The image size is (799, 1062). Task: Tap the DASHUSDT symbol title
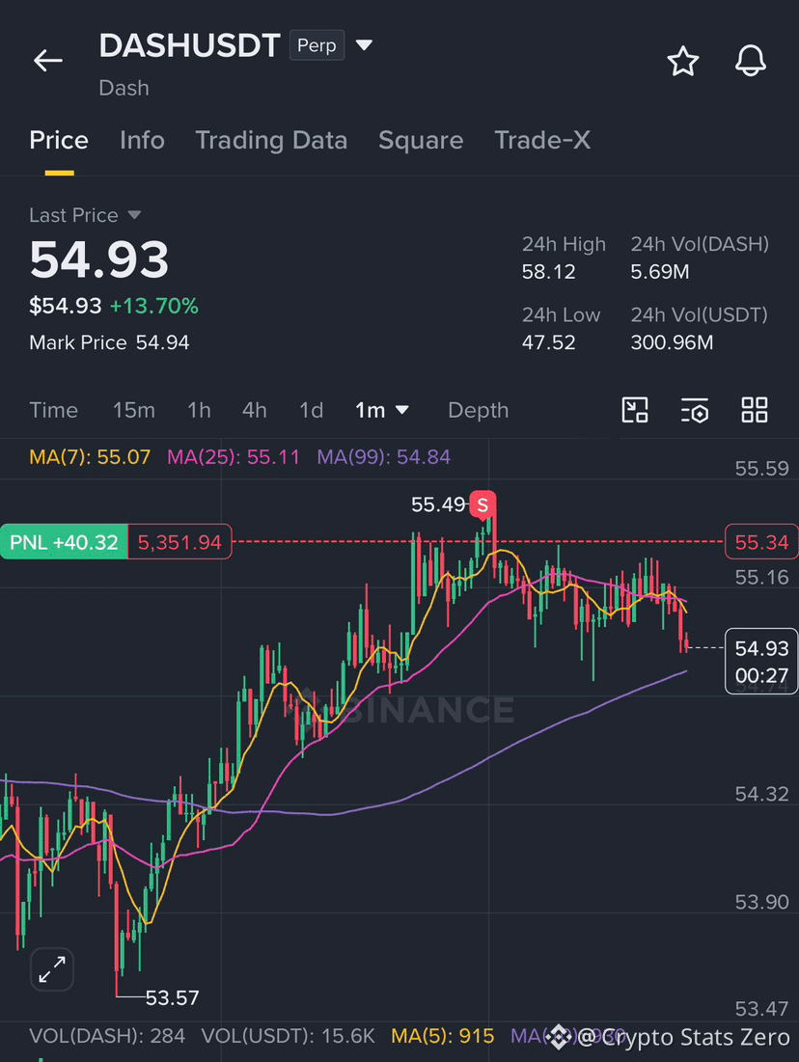pos(190,45)
